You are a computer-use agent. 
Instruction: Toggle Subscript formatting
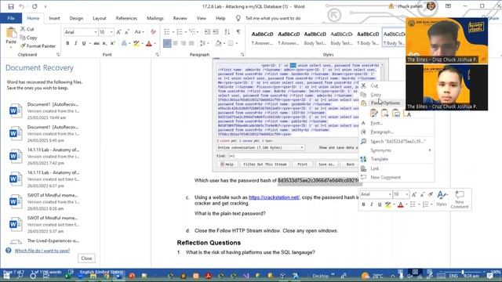[x=104, y=44]
